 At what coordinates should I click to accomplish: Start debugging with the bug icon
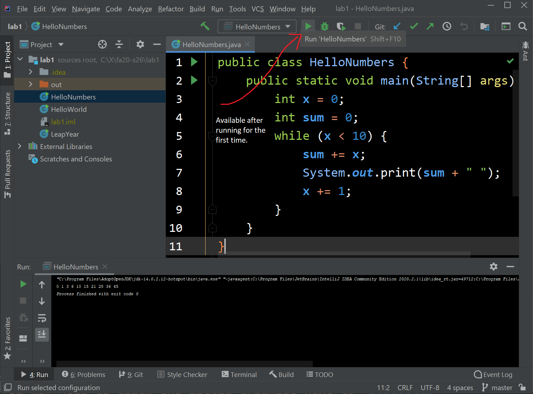pos(325,26)
